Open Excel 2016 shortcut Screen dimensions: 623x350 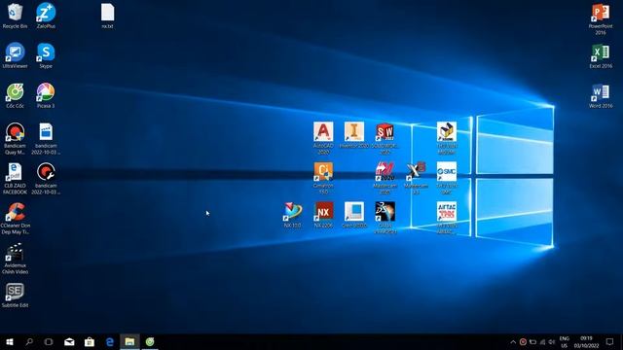coord(601,56)
